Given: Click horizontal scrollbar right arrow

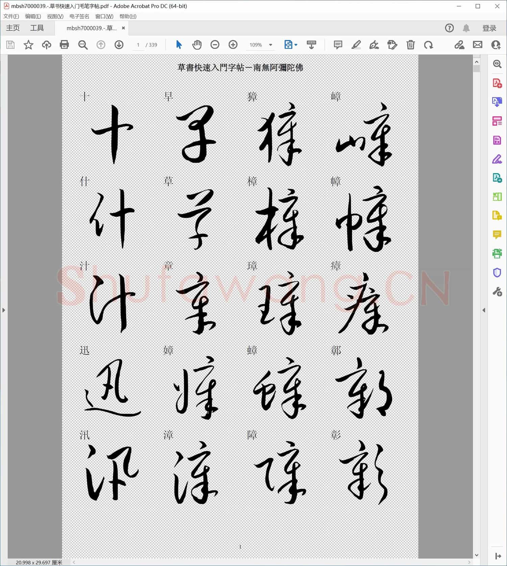Looking at the screenshot, I should coord(469,562).
